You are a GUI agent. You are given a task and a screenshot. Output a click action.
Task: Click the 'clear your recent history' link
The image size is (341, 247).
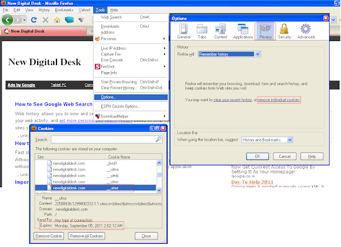point(232,100)
